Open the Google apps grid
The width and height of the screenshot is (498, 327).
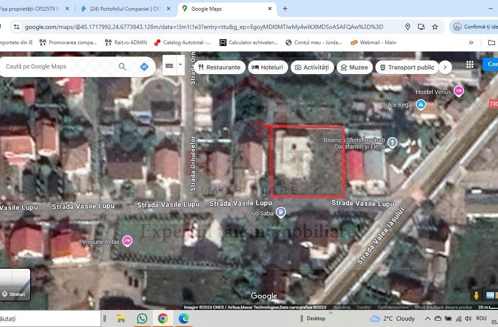point(470,64)
